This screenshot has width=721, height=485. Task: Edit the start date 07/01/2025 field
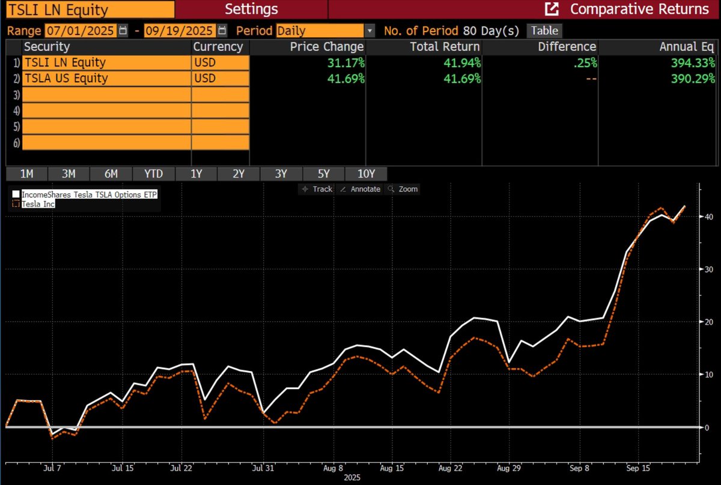[81, 31]
